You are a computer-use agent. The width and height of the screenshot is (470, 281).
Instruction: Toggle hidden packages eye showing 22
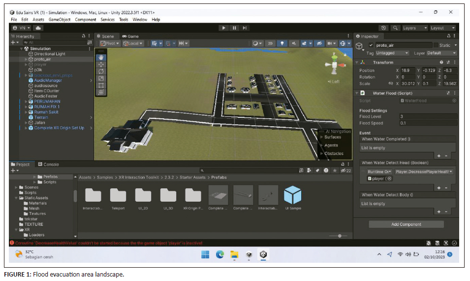[346, 171]
